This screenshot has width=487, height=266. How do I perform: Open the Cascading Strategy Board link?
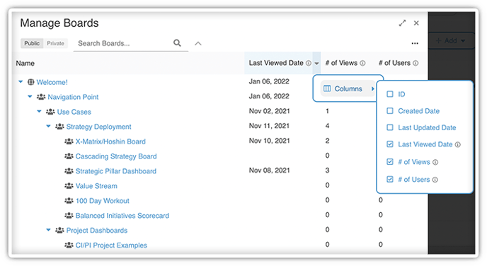click(116, 156)
